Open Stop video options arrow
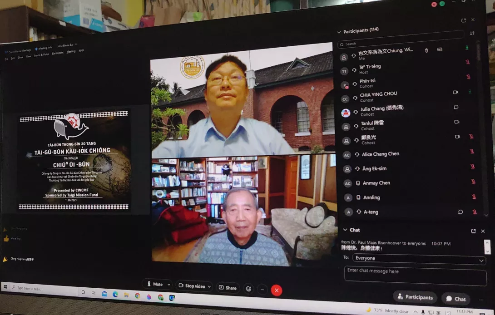495x315 pixels. 209,286
